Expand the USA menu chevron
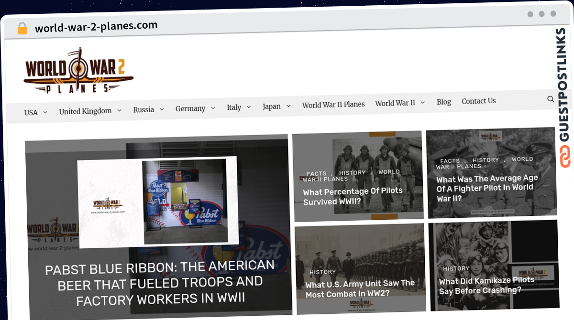The image size is (574, 320). (45, 112)
